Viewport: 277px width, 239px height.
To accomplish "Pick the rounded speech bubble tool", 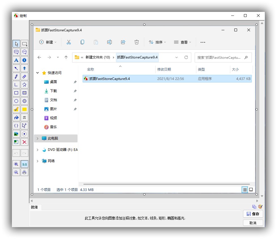I will 24,52.
